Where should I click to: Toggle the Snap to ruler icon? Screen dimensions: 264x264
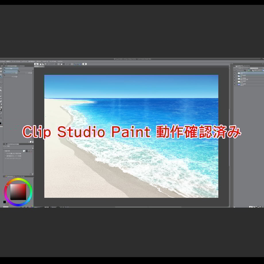click(75, 64)
